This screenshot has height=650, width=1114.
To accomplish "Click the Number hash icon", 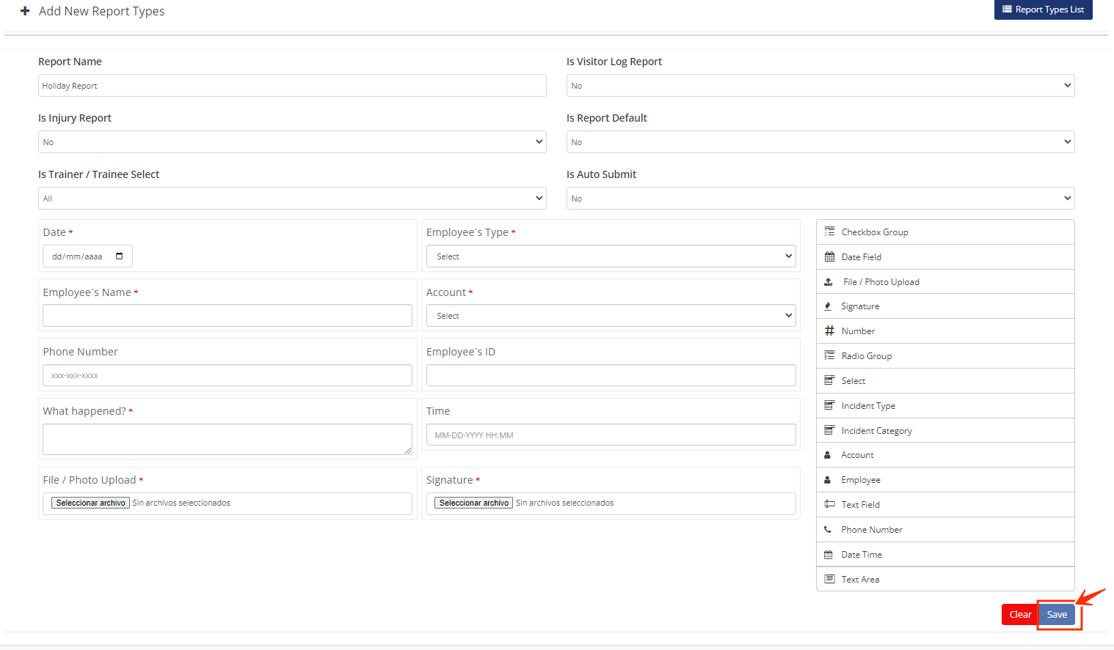I will (829, 331).
